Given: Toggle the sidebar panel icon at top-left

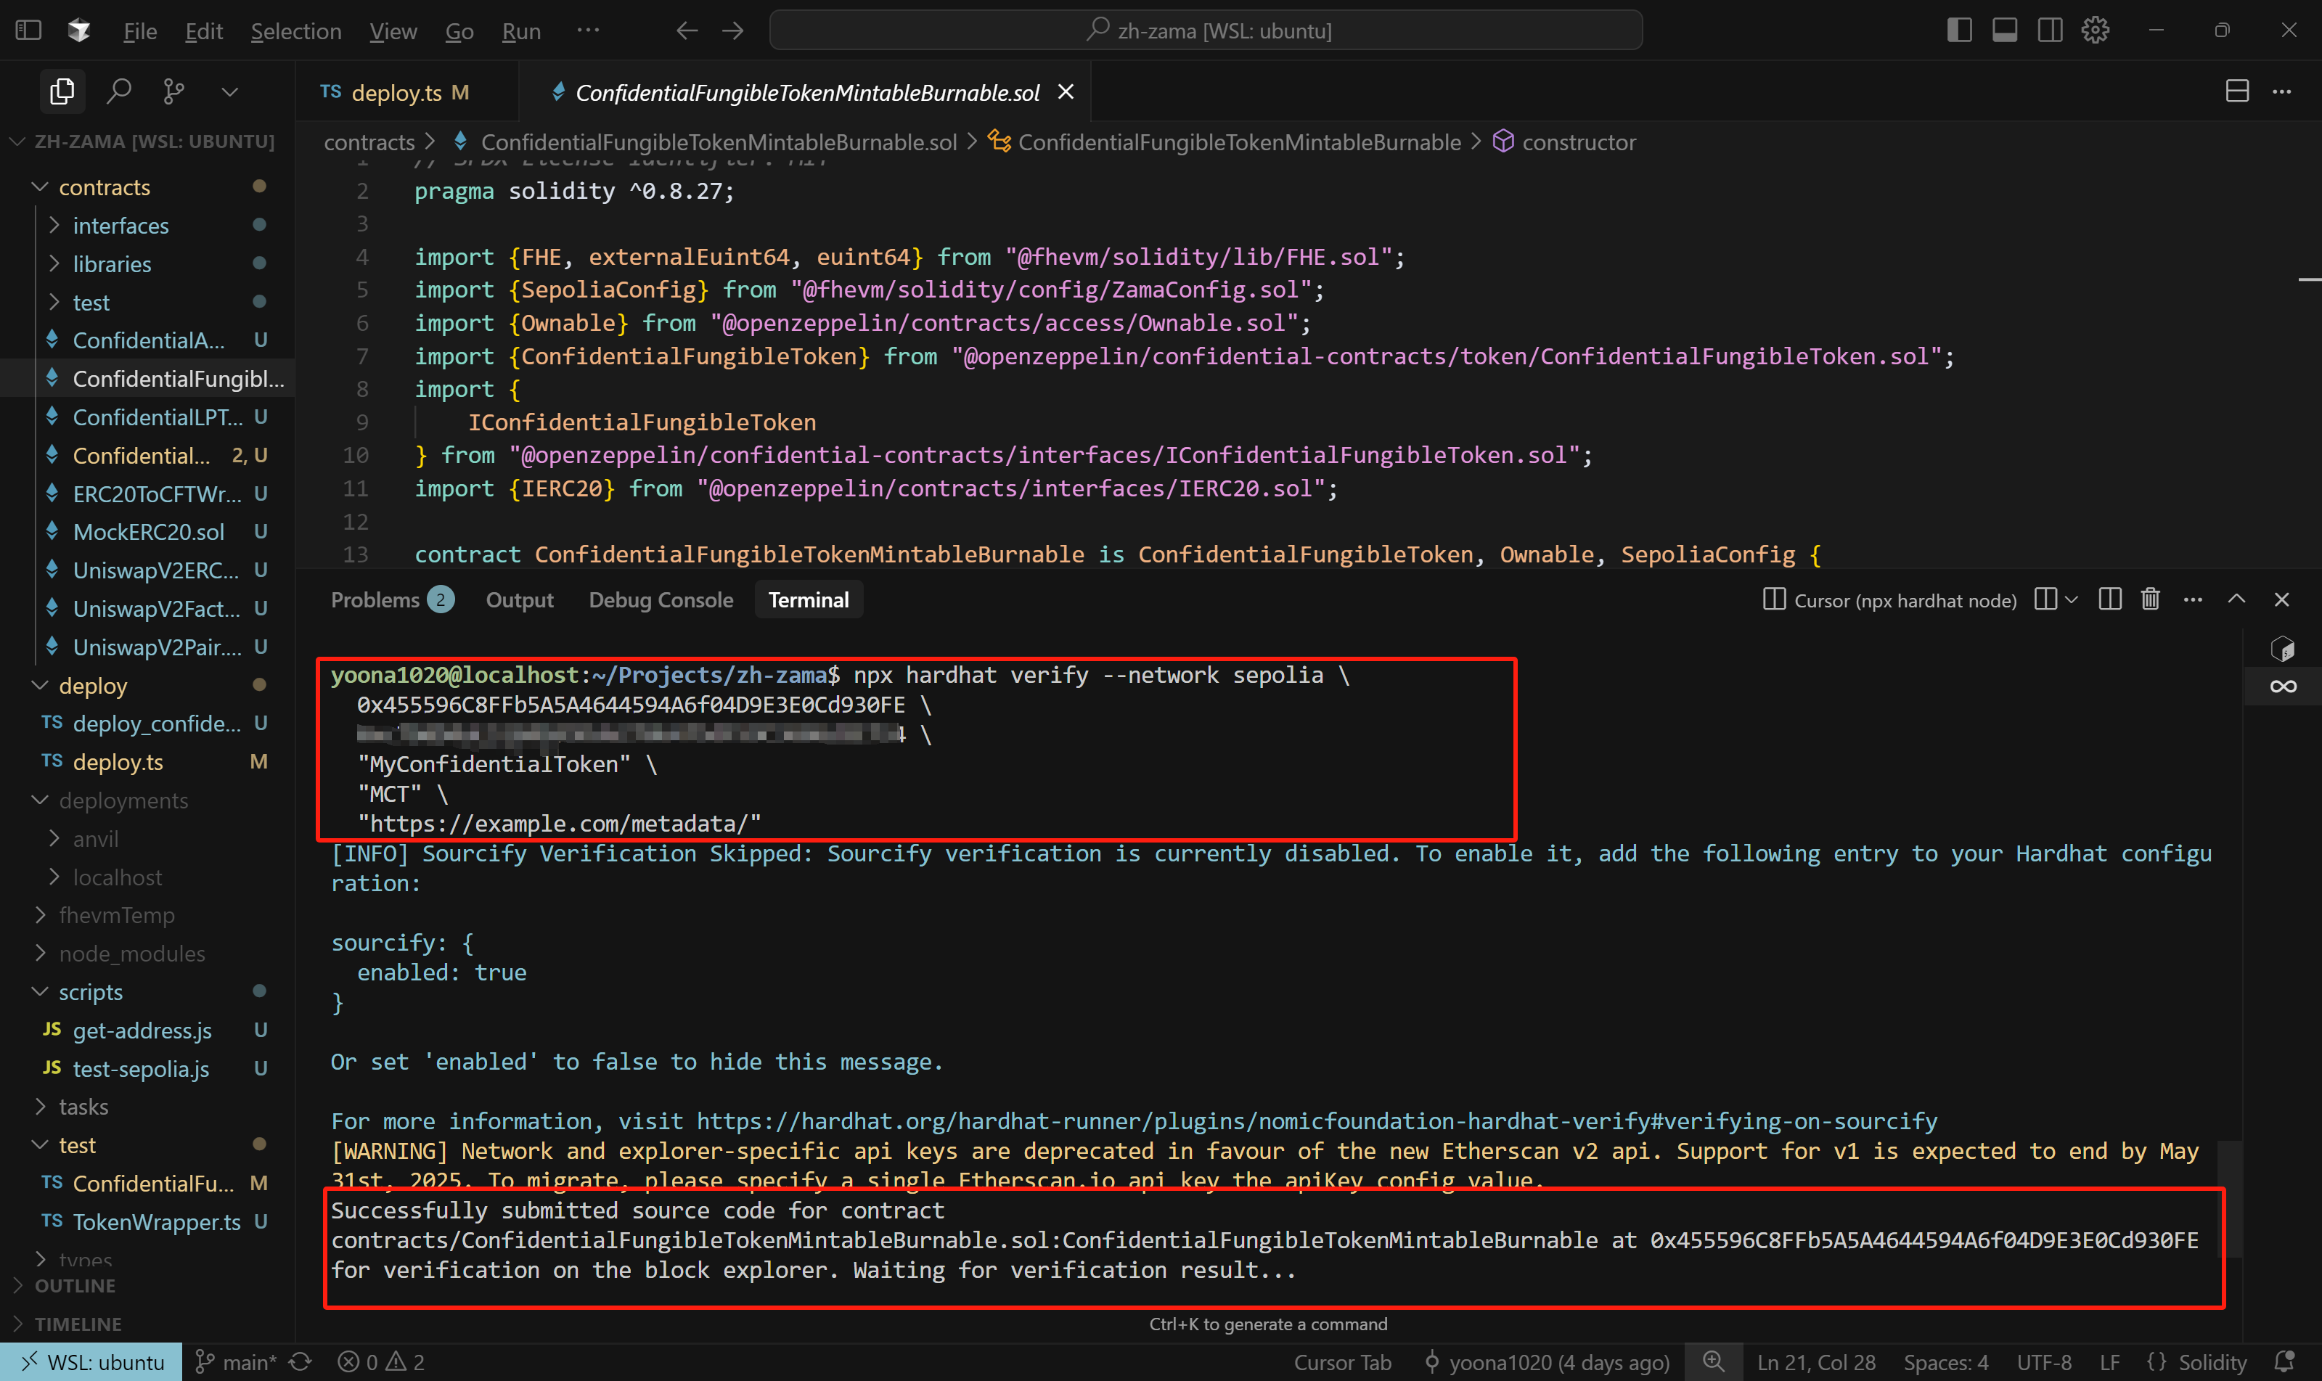Looking at the screenshot, I should [x=29, y=30].
